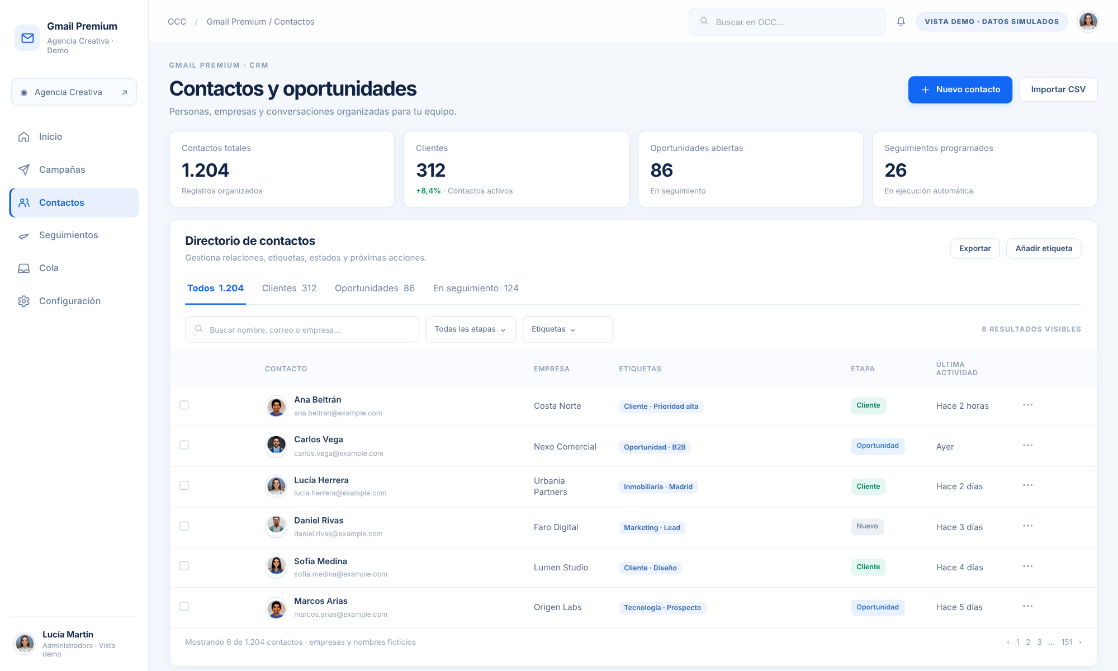Screen dimensions: 1118x671
Task: Open more options for Lucía Herrera
Action: 1027,485
